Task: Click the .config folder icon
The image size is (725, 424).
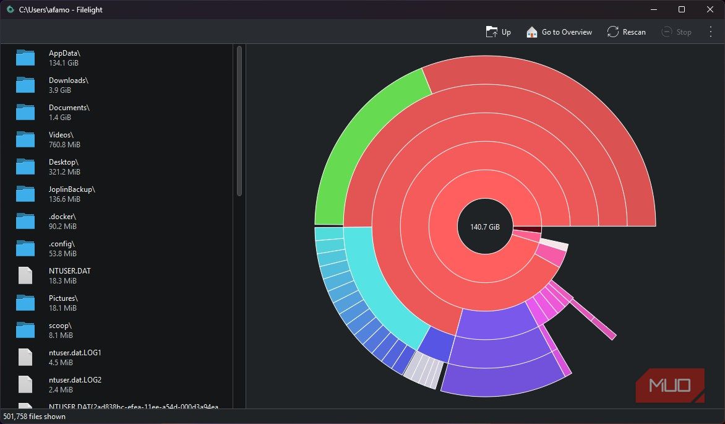Action: click(25, 249)
